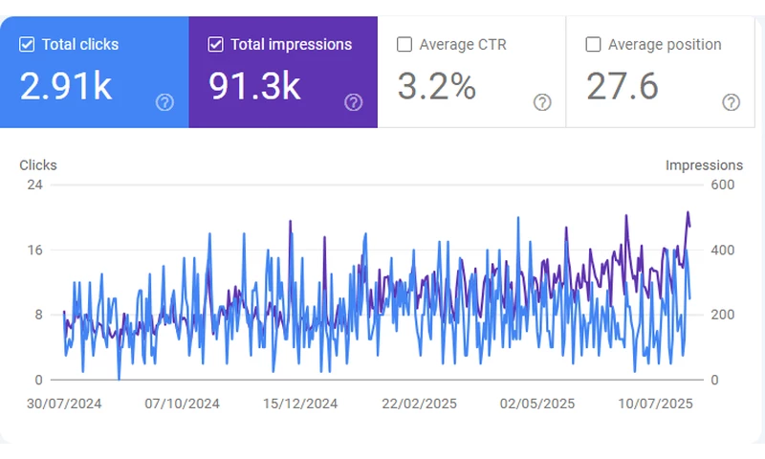
Task: Click the Average position label text
Action: click(665, 44)
